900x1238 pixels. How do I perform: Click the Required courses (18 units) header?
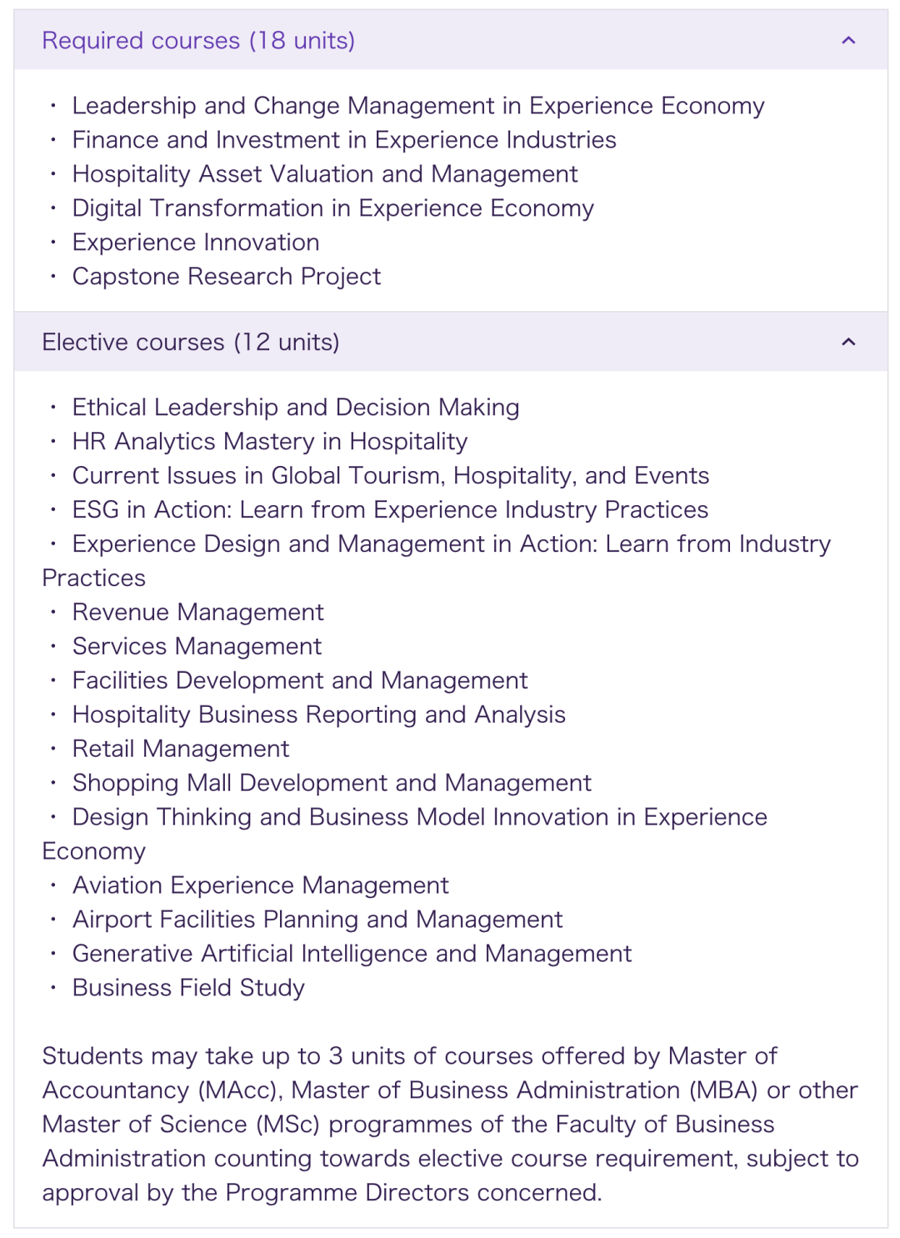pos(198,40)
